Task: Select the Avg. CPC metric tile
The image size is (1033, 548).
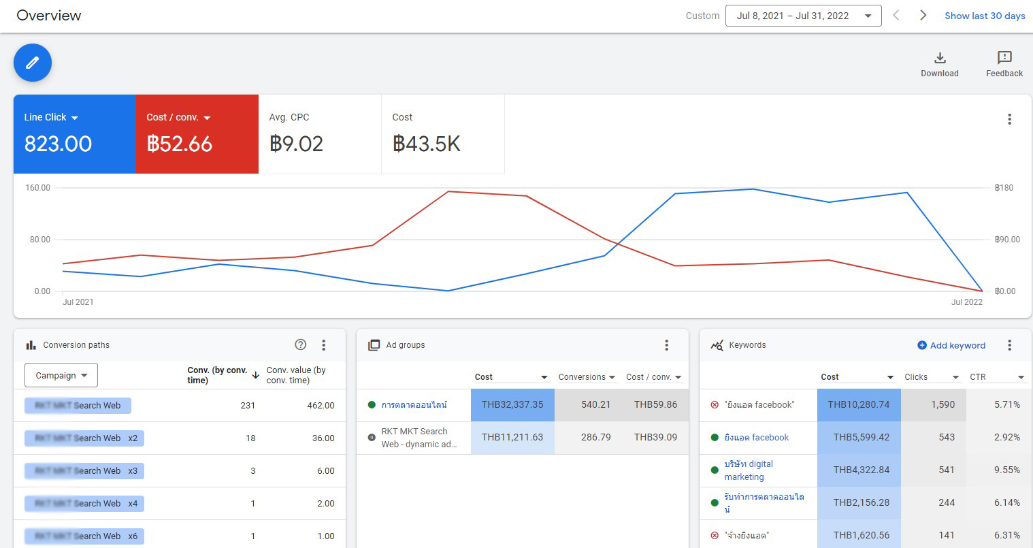Action: 320,134
